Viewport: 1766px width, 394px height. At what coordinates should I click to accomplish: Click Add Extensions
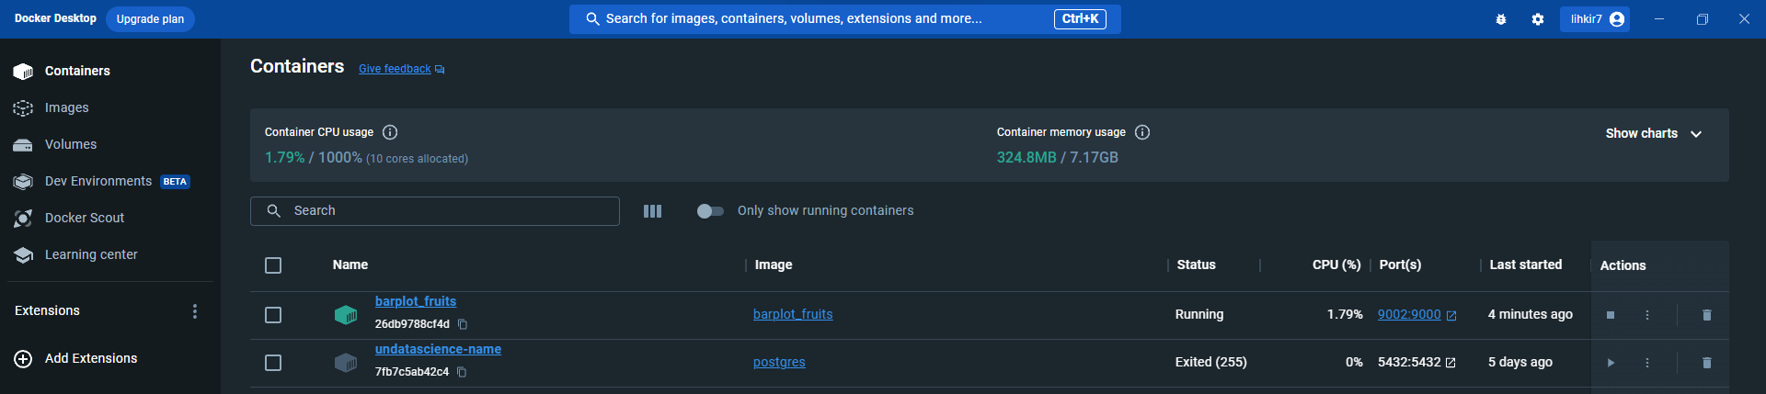(75, 359)
